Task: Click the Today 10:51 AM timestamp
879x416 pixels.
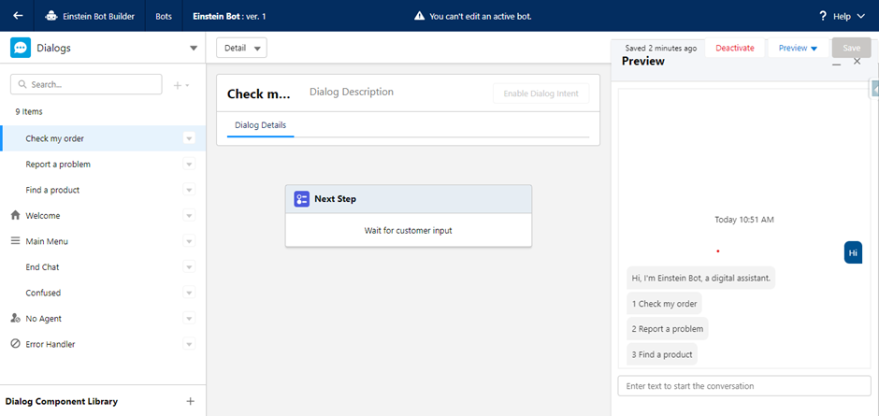Action: point(744,220)
